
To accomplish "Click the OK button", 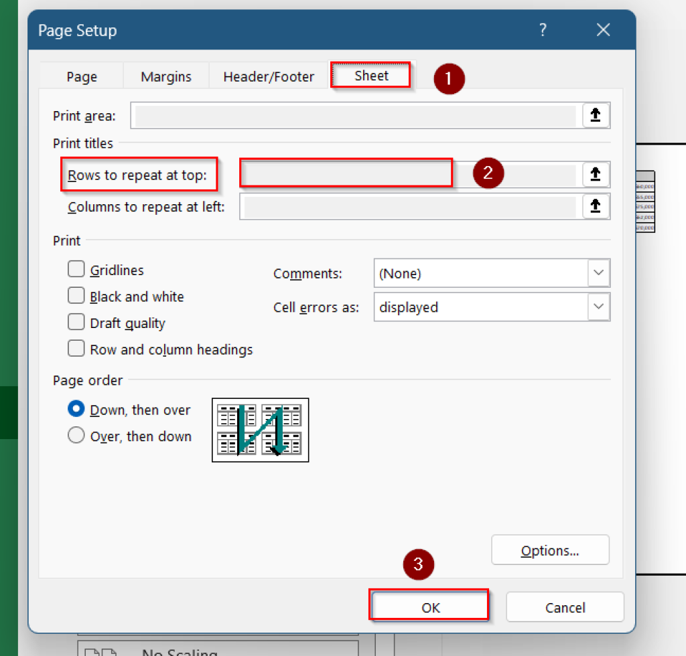I will coord(429,606).
